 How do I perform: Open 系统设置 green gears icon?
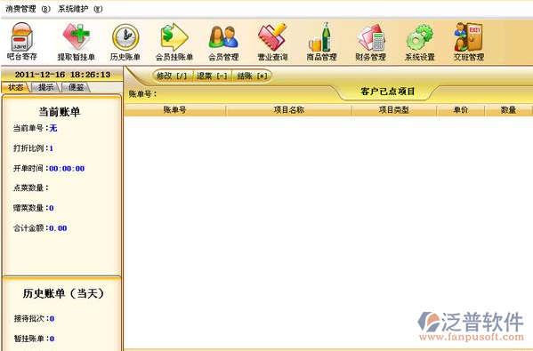[x=419, y=37]
